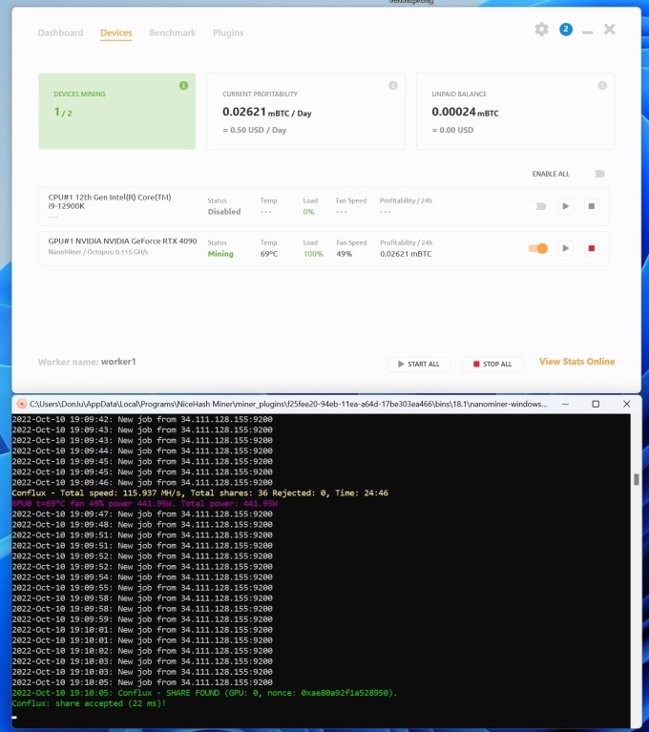The image size is (649, 732).
Task: Select the Devices tab
Action: 116,32
